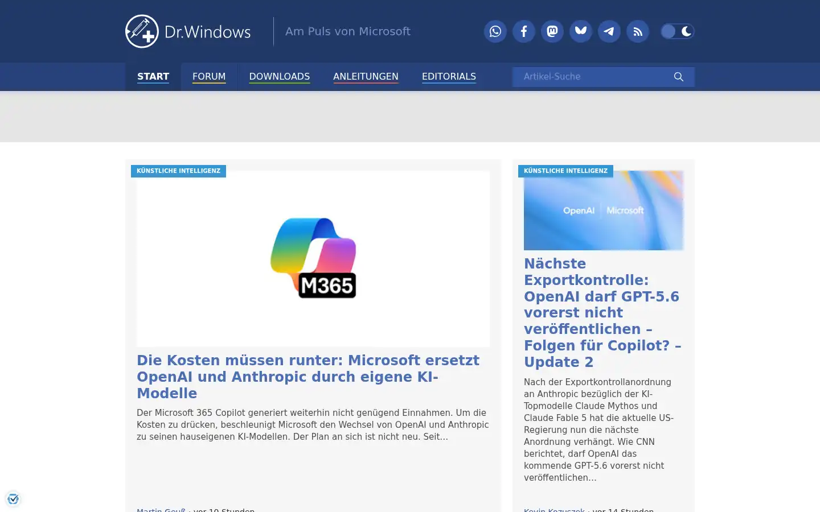
Task: Select the START menu item
Action: [x=153, y=77]
